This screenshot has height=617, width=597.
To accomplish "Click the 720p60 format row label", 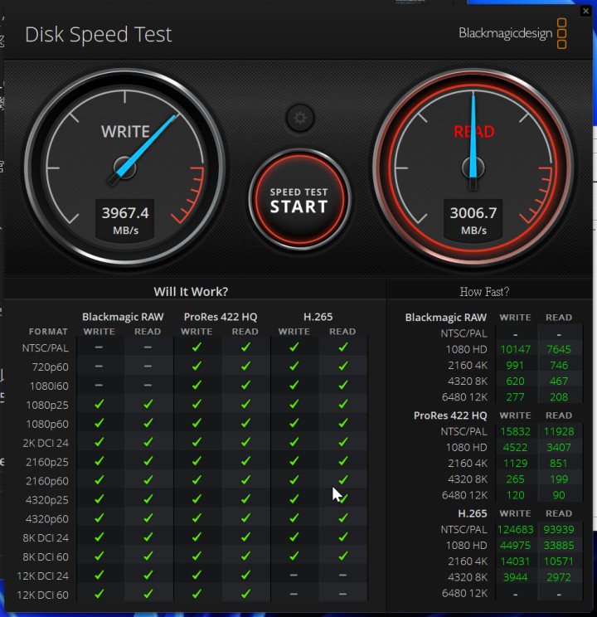I will coord(51,367).
